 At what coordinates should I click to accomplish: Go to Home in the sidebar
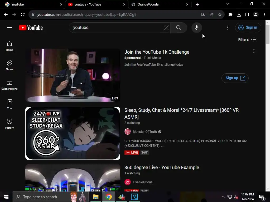(x=9, y=46)
